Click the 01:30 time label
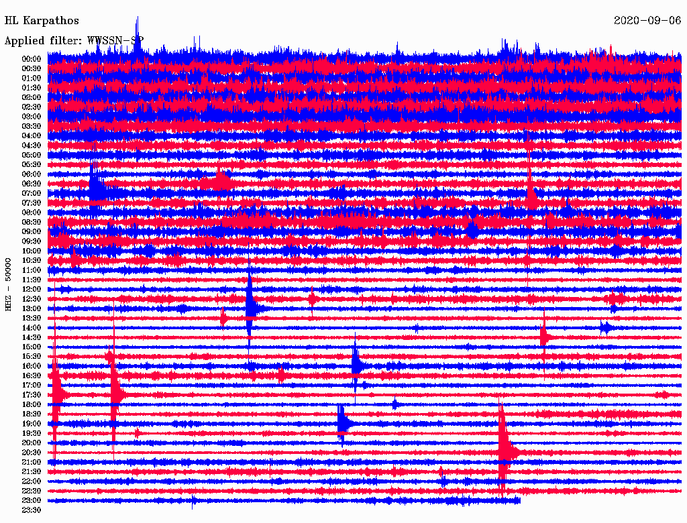Image resolution: width=687 pixels, height=523 pixels. coord(32,88)
